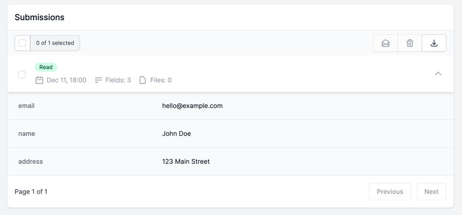This screenshot has width=462, height=215.
Task: Click the mark-as-read envelope icon
Action: pos(385,43)
